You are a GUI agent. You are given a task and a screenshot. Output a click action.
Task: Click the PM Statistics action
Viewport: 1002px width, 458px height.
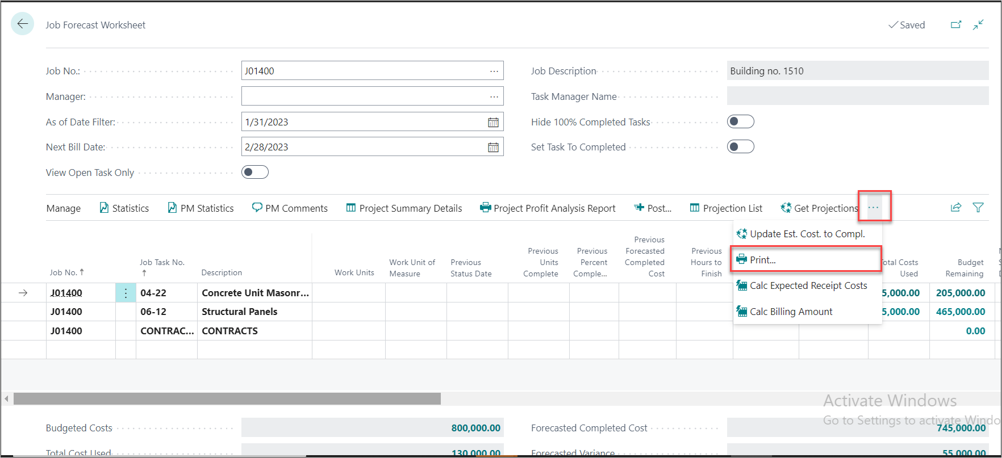tap(201, 208)
